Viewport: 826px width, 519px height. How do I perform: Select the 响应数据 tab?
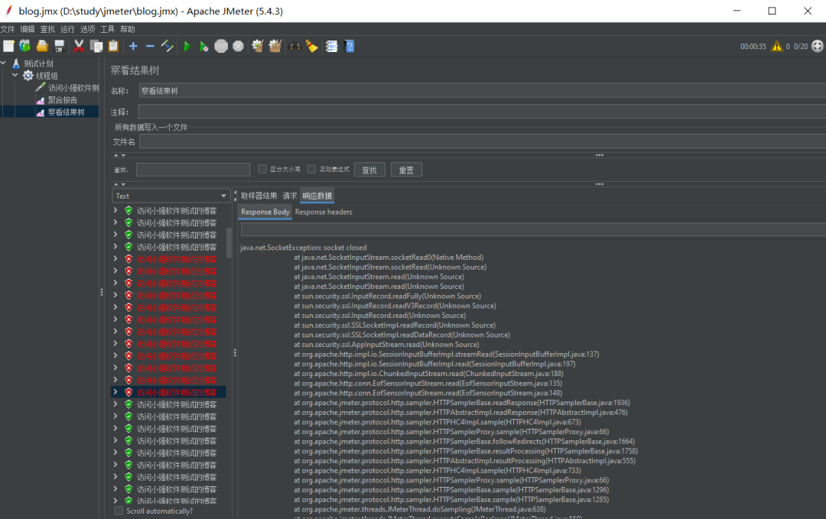(317, 196)
